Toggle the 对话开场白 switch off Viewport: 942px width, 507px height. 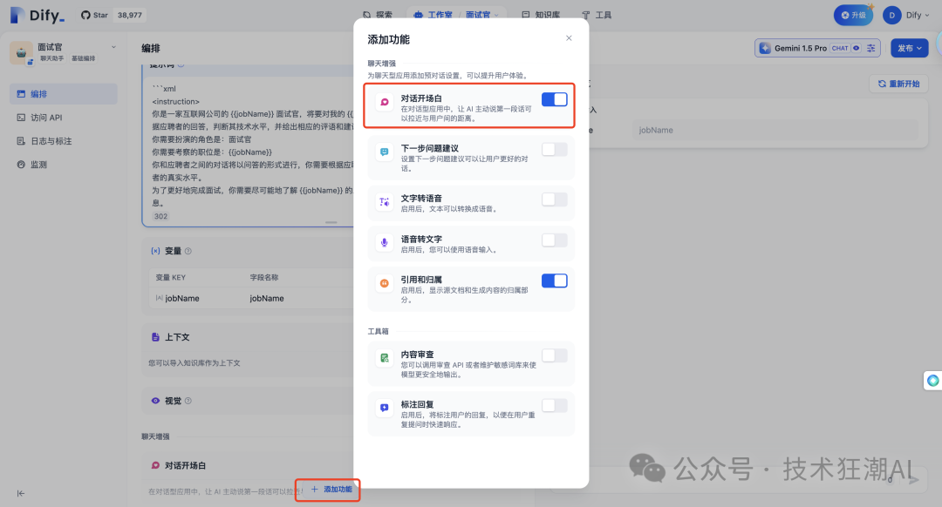[554, 99]
